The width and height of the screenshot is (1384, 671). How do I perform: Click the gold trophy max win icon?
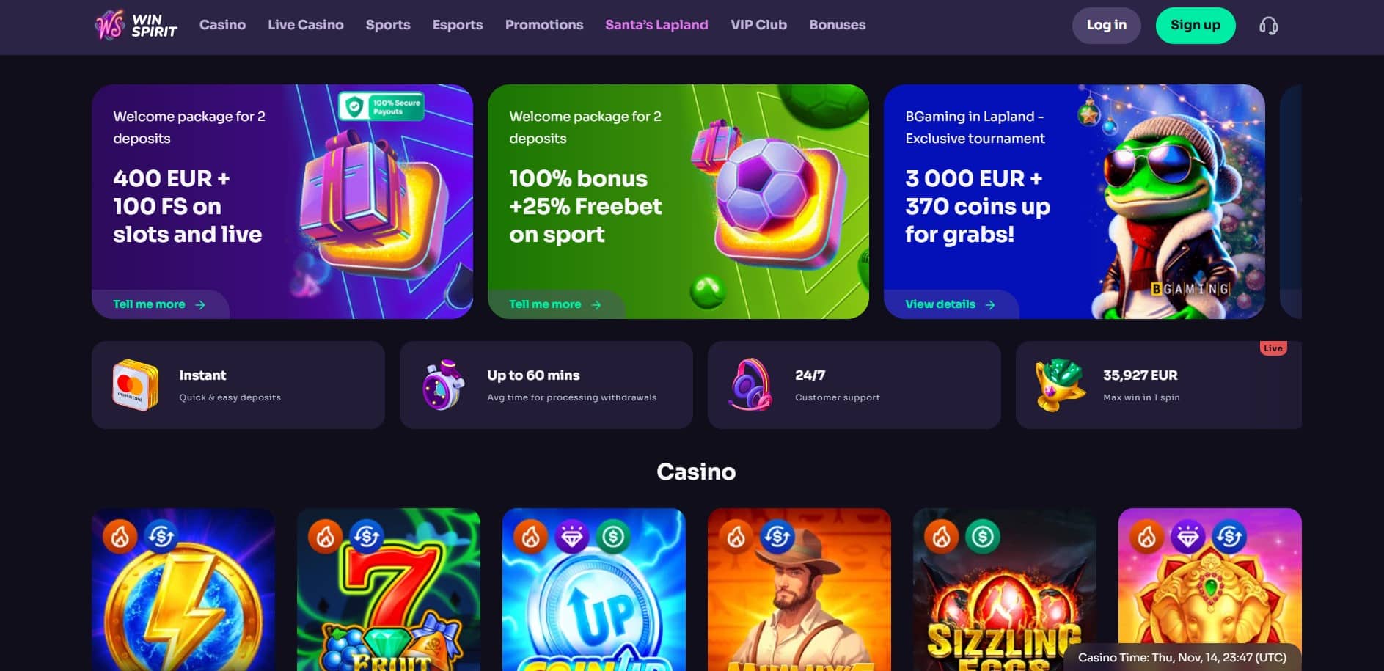[1059, 385]
